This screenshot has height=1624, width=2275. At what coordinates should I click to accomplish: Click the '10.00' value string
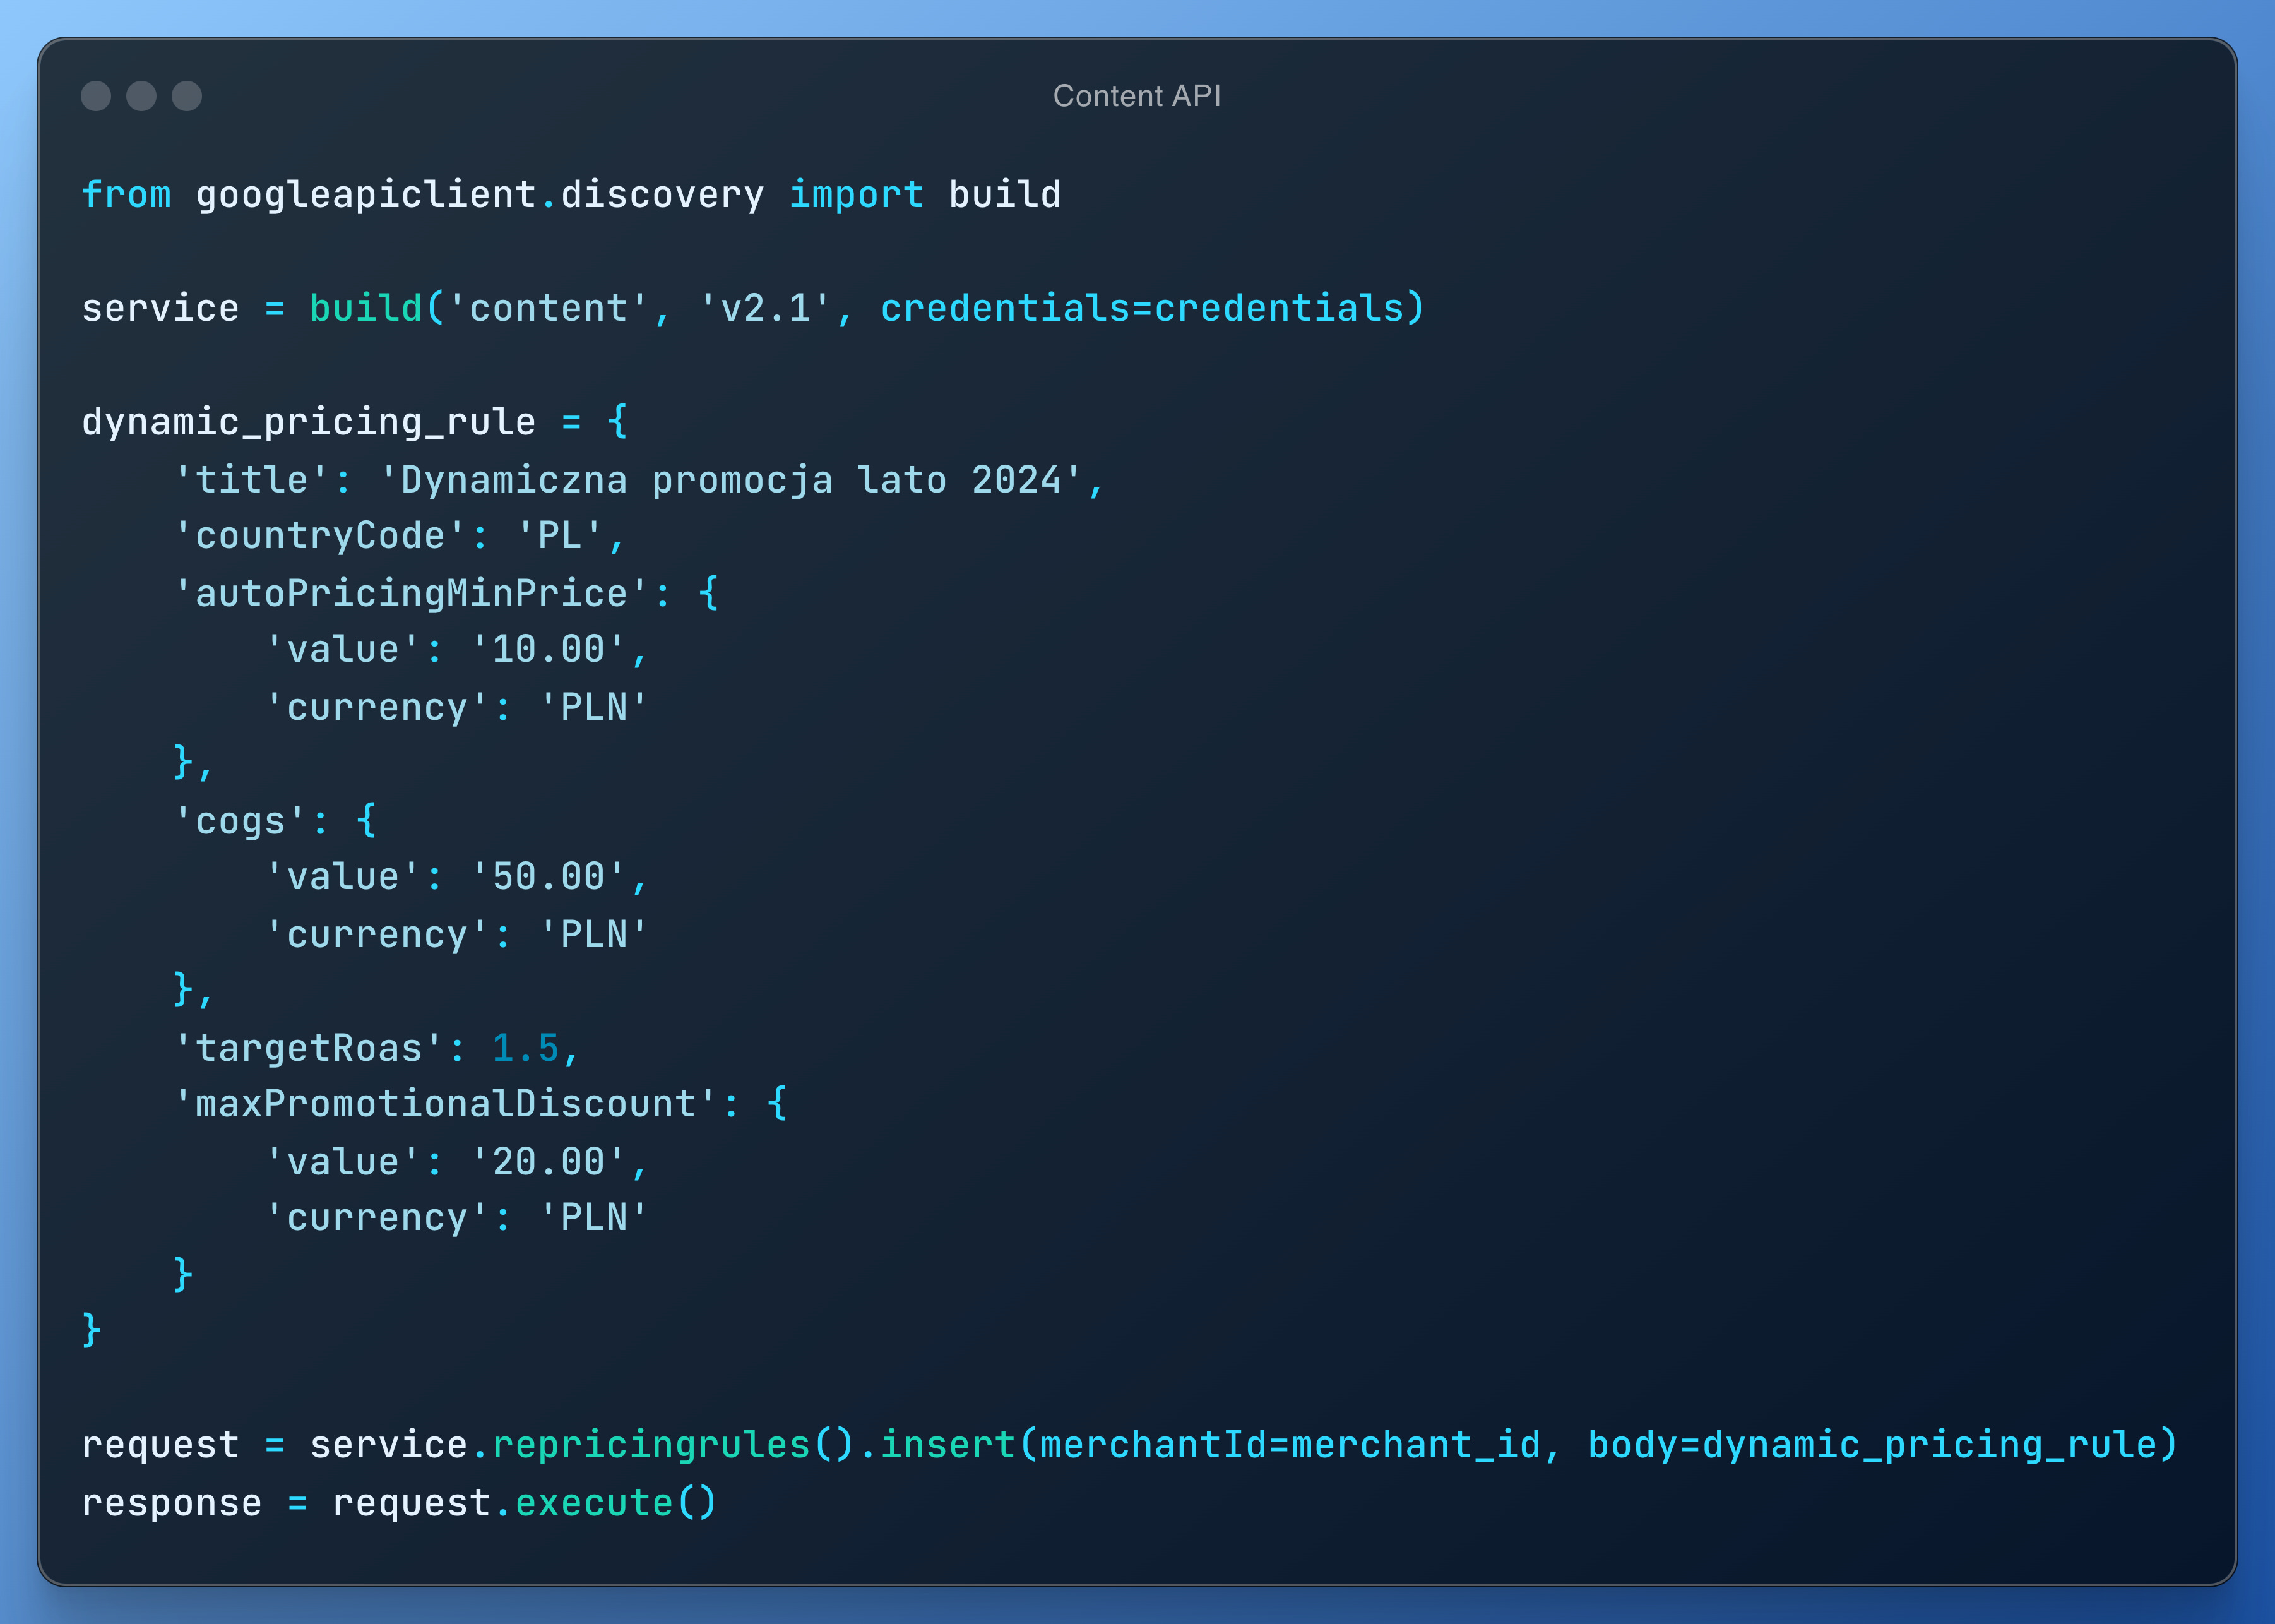click(549, 650)
